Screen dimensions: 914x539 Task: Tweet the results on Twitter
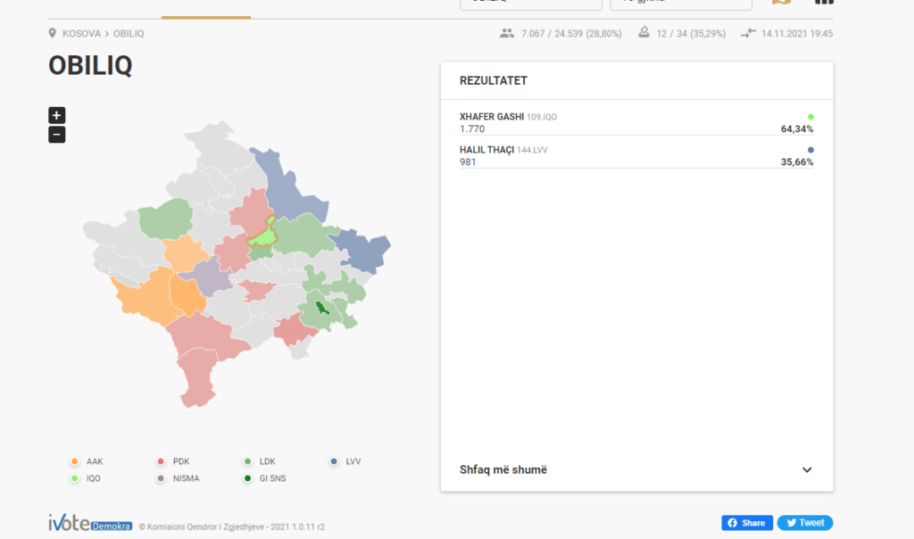tap(804, 523)
